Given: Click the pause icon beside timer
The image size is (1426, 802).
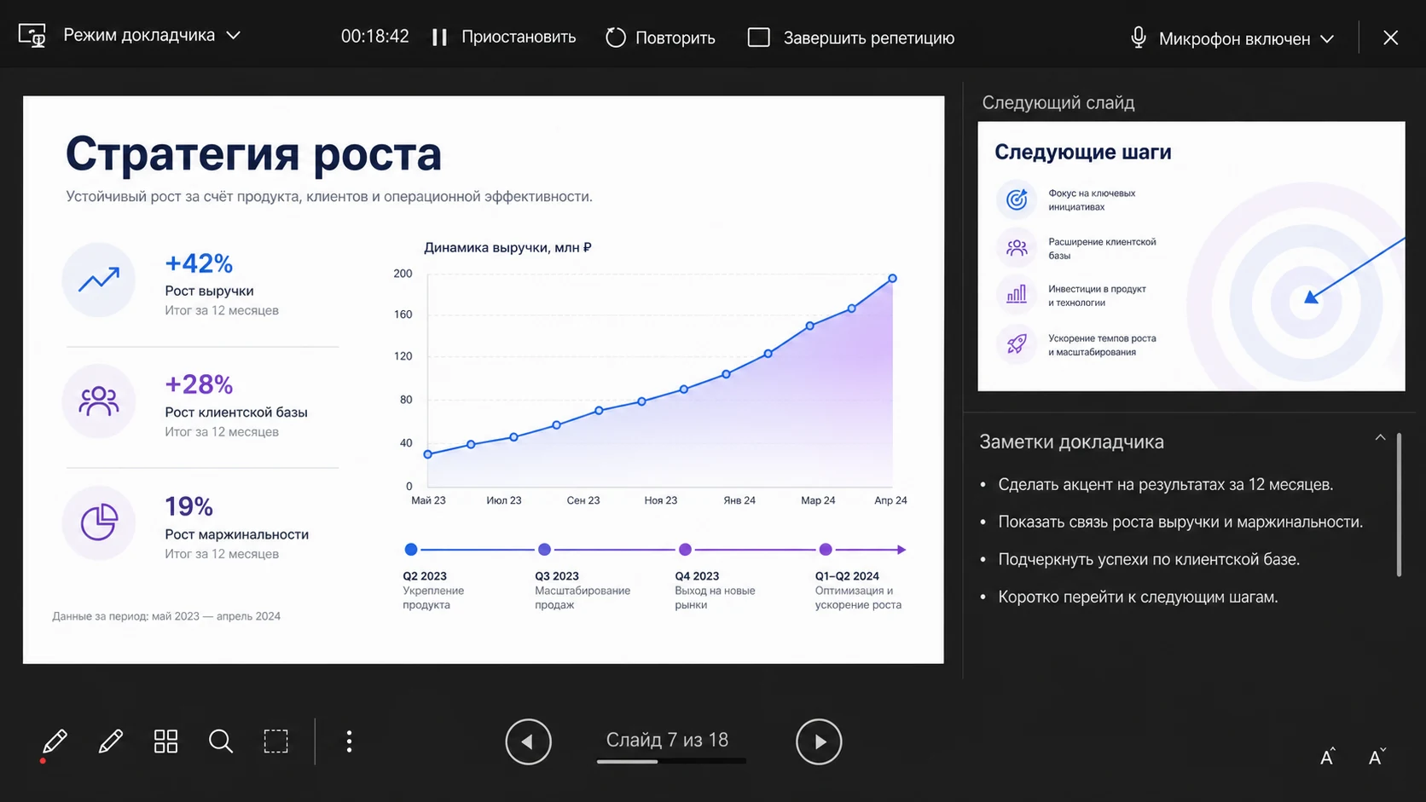Looking at the screenshot, I should pos(439,38).
